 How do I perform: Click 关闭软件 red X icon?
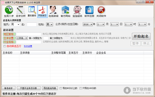click(101, 11)
